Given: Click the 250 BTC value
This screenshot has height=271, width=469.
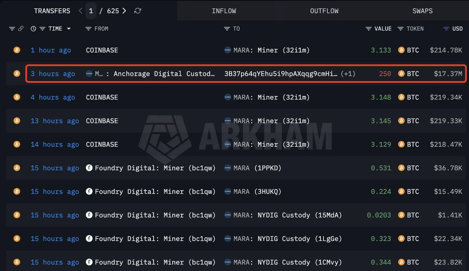Looking at the screenshot, I should [385, 74].
